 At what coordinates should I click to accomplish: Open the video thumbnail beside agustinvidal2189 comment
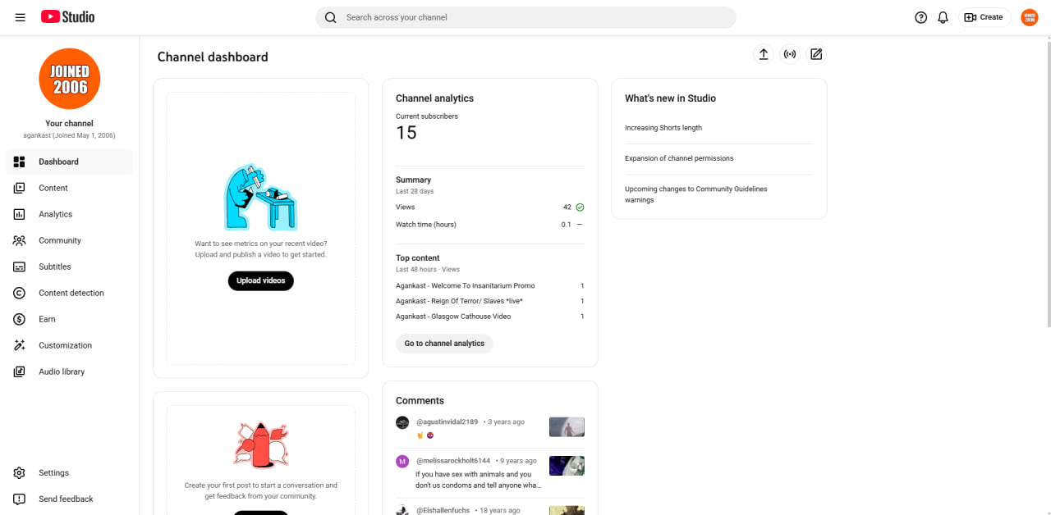pyautogui.click(x=567, y=426)
